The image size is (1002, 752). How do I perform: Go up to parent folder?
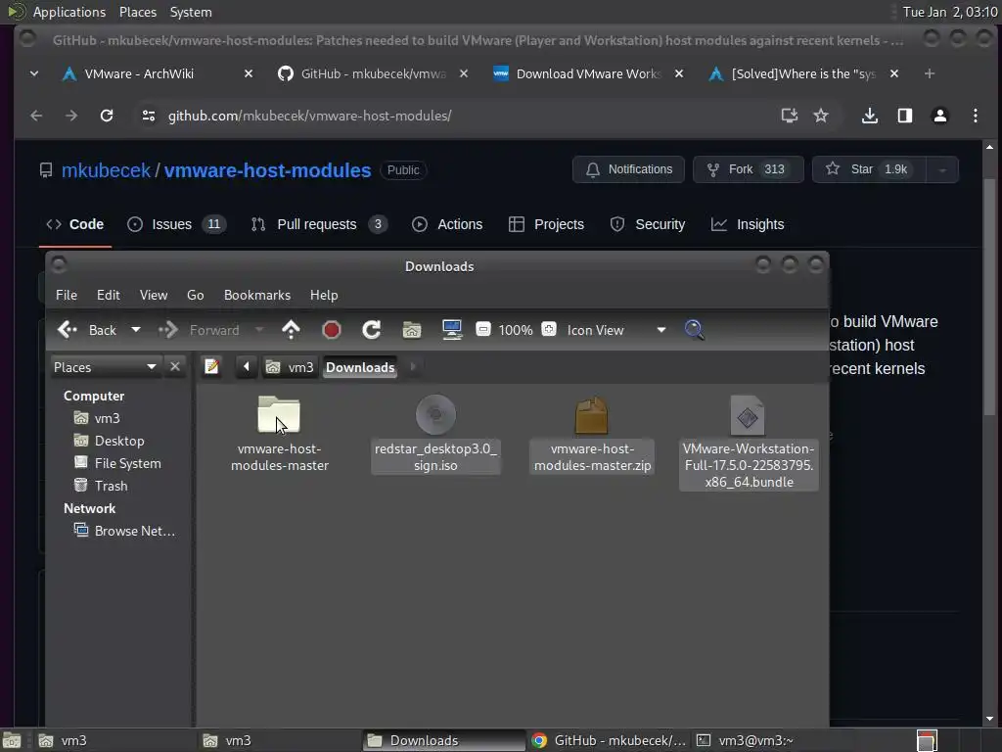[x=291, y=330]
